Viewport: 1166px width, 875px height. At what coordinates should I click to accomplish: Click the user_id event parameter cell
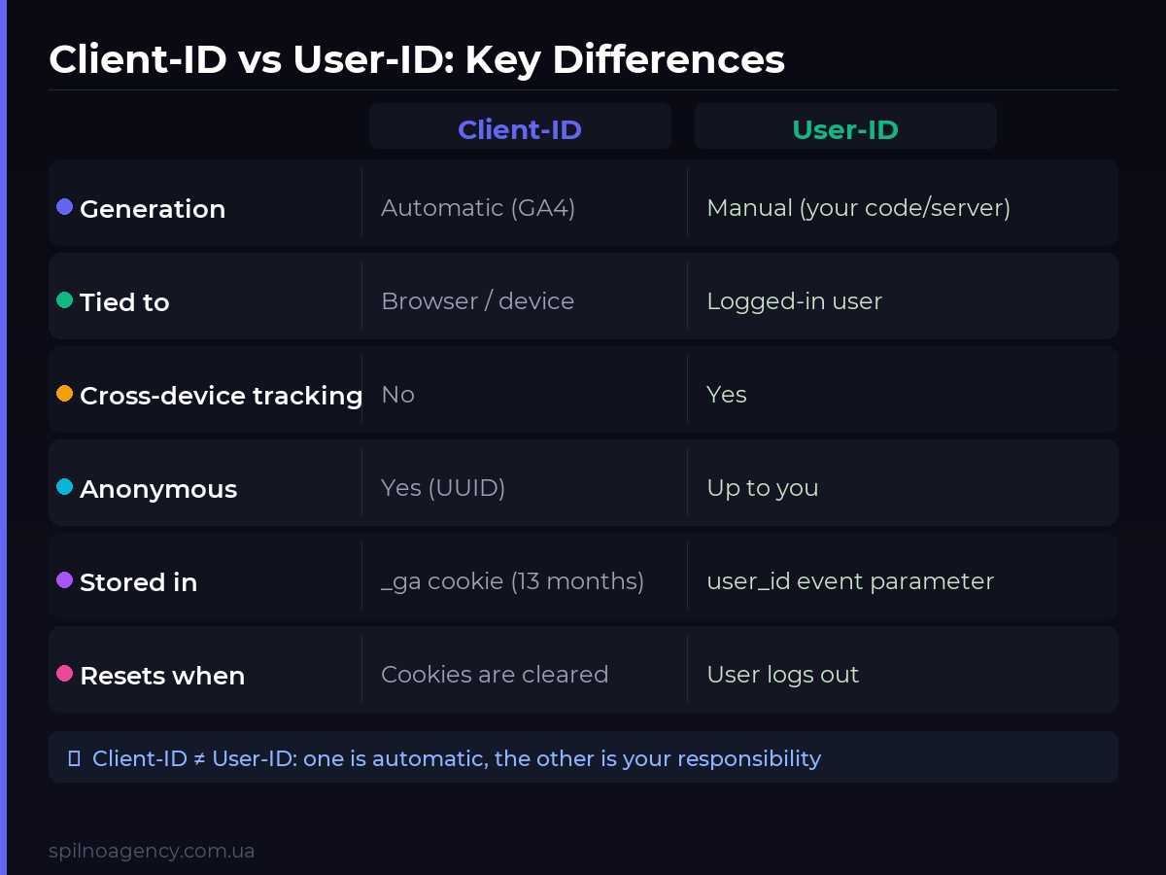coord(850,581)
